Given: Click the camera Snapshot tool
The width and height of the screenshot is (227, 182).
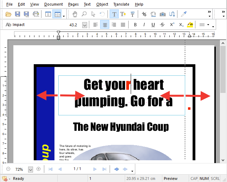Looking at the screenshot, I should pos(163,14).
